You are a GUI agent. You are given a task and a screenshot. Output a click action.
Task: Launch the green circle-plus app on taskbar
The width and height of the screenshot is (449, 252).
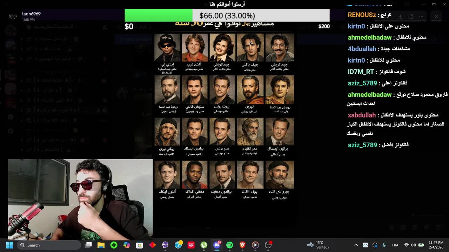click(114, 245)
